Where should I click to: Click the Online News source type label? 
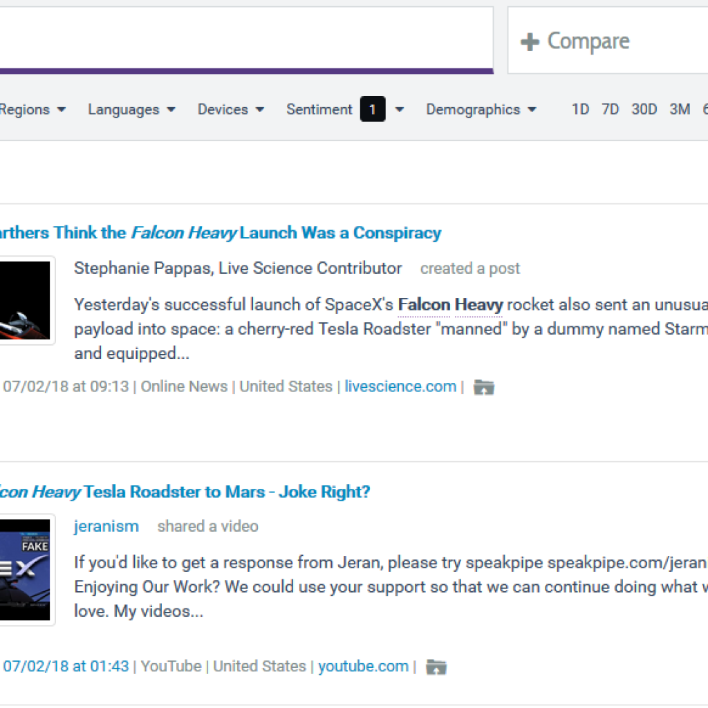pyautogui.click(x=184, y=386)
